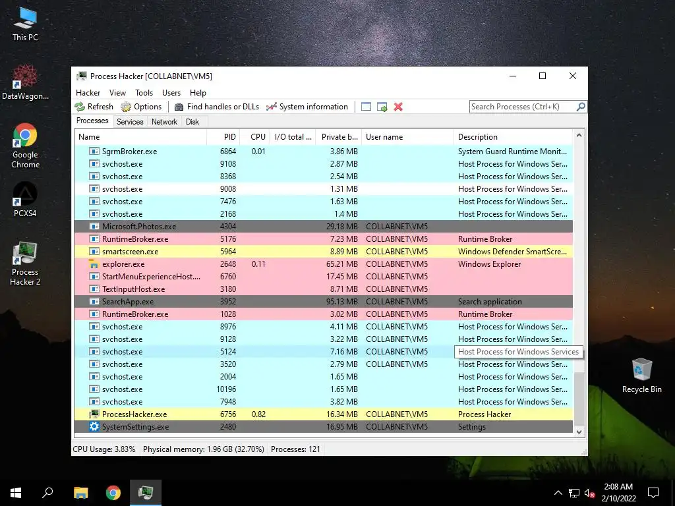Select RuntimeBroker.exe with PID 5176
Screen dimensions: 675x506
(x=324, y=239)
